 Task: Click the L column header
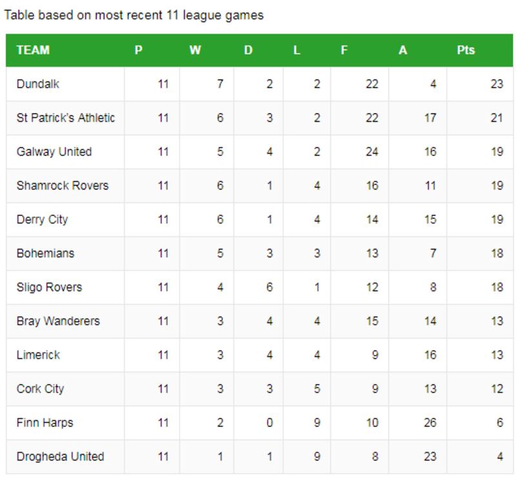click(x=297, y=50)
